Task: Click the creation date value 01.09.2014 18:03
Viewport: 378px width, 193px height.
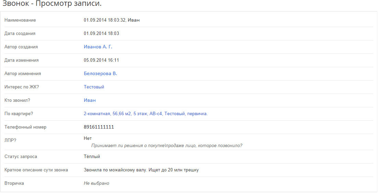Action: [x=102, y=34]
